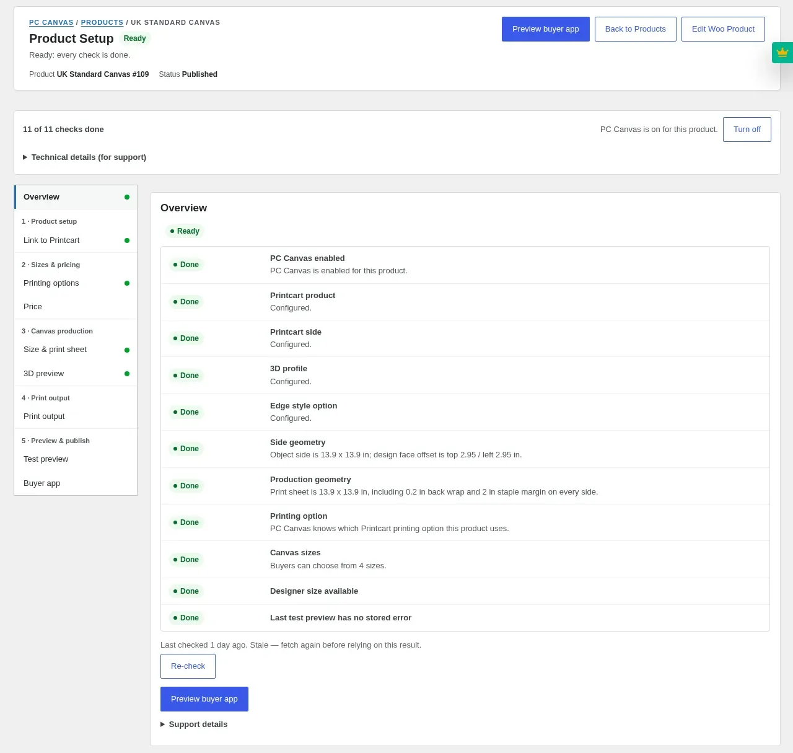
Task: Open Print output section
Action: point(76,416)
